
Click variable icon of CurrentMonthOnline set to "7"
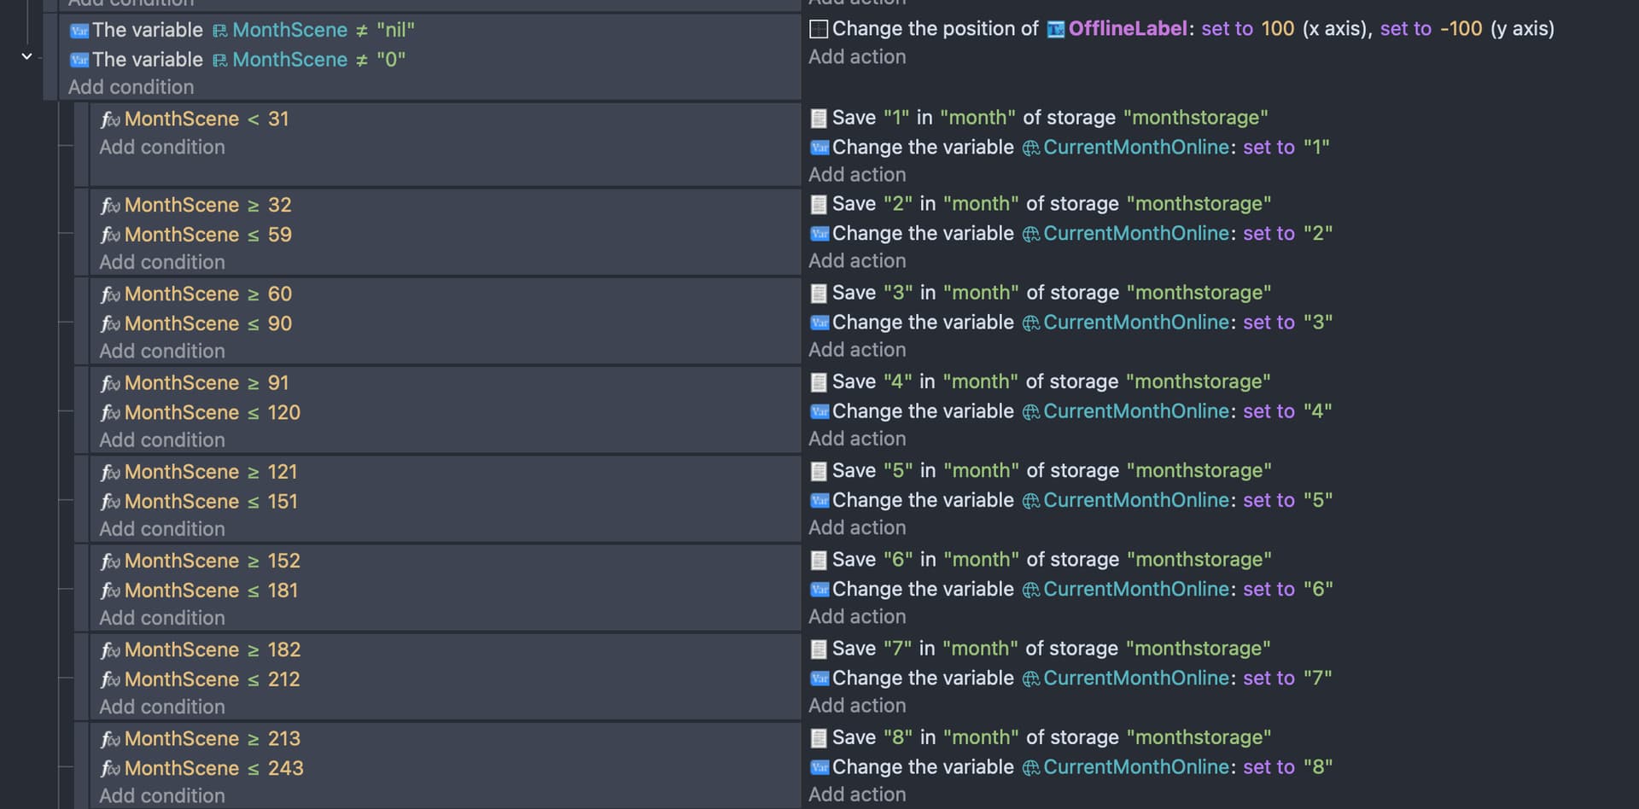[x=819, y=678]
